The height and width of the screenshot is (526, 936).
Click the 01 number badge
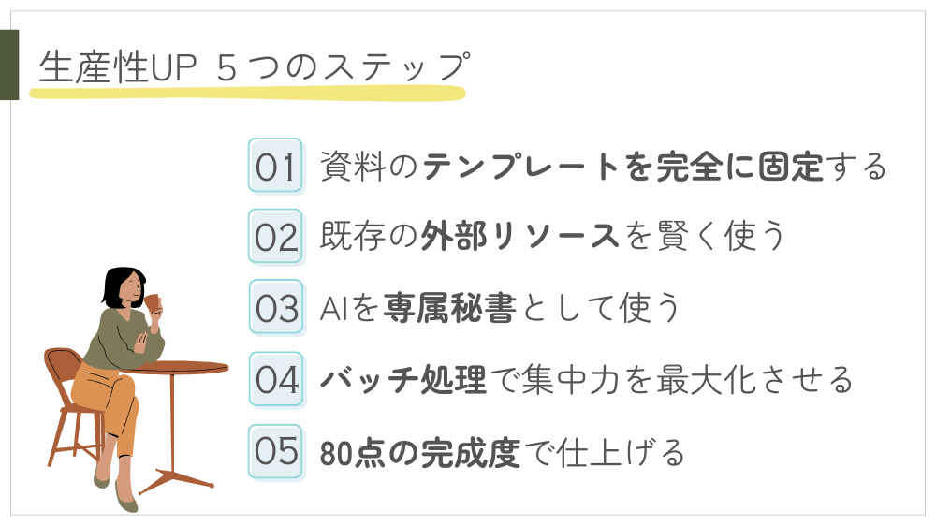coord(275,166)
